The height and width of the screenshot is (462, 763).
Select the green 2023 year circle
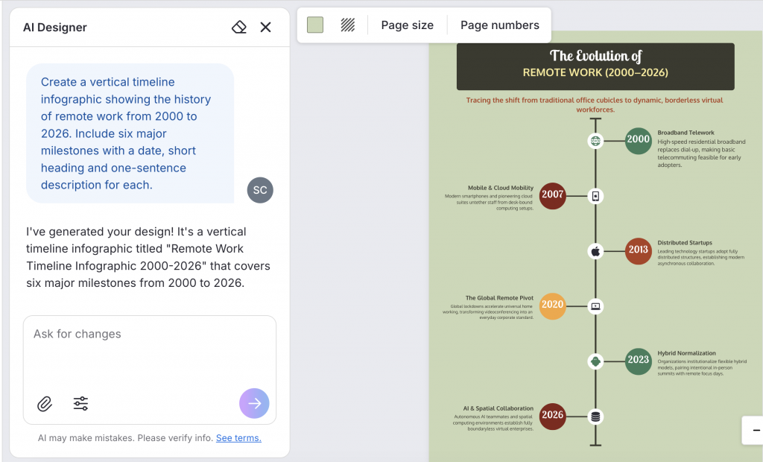click(639, 361)
